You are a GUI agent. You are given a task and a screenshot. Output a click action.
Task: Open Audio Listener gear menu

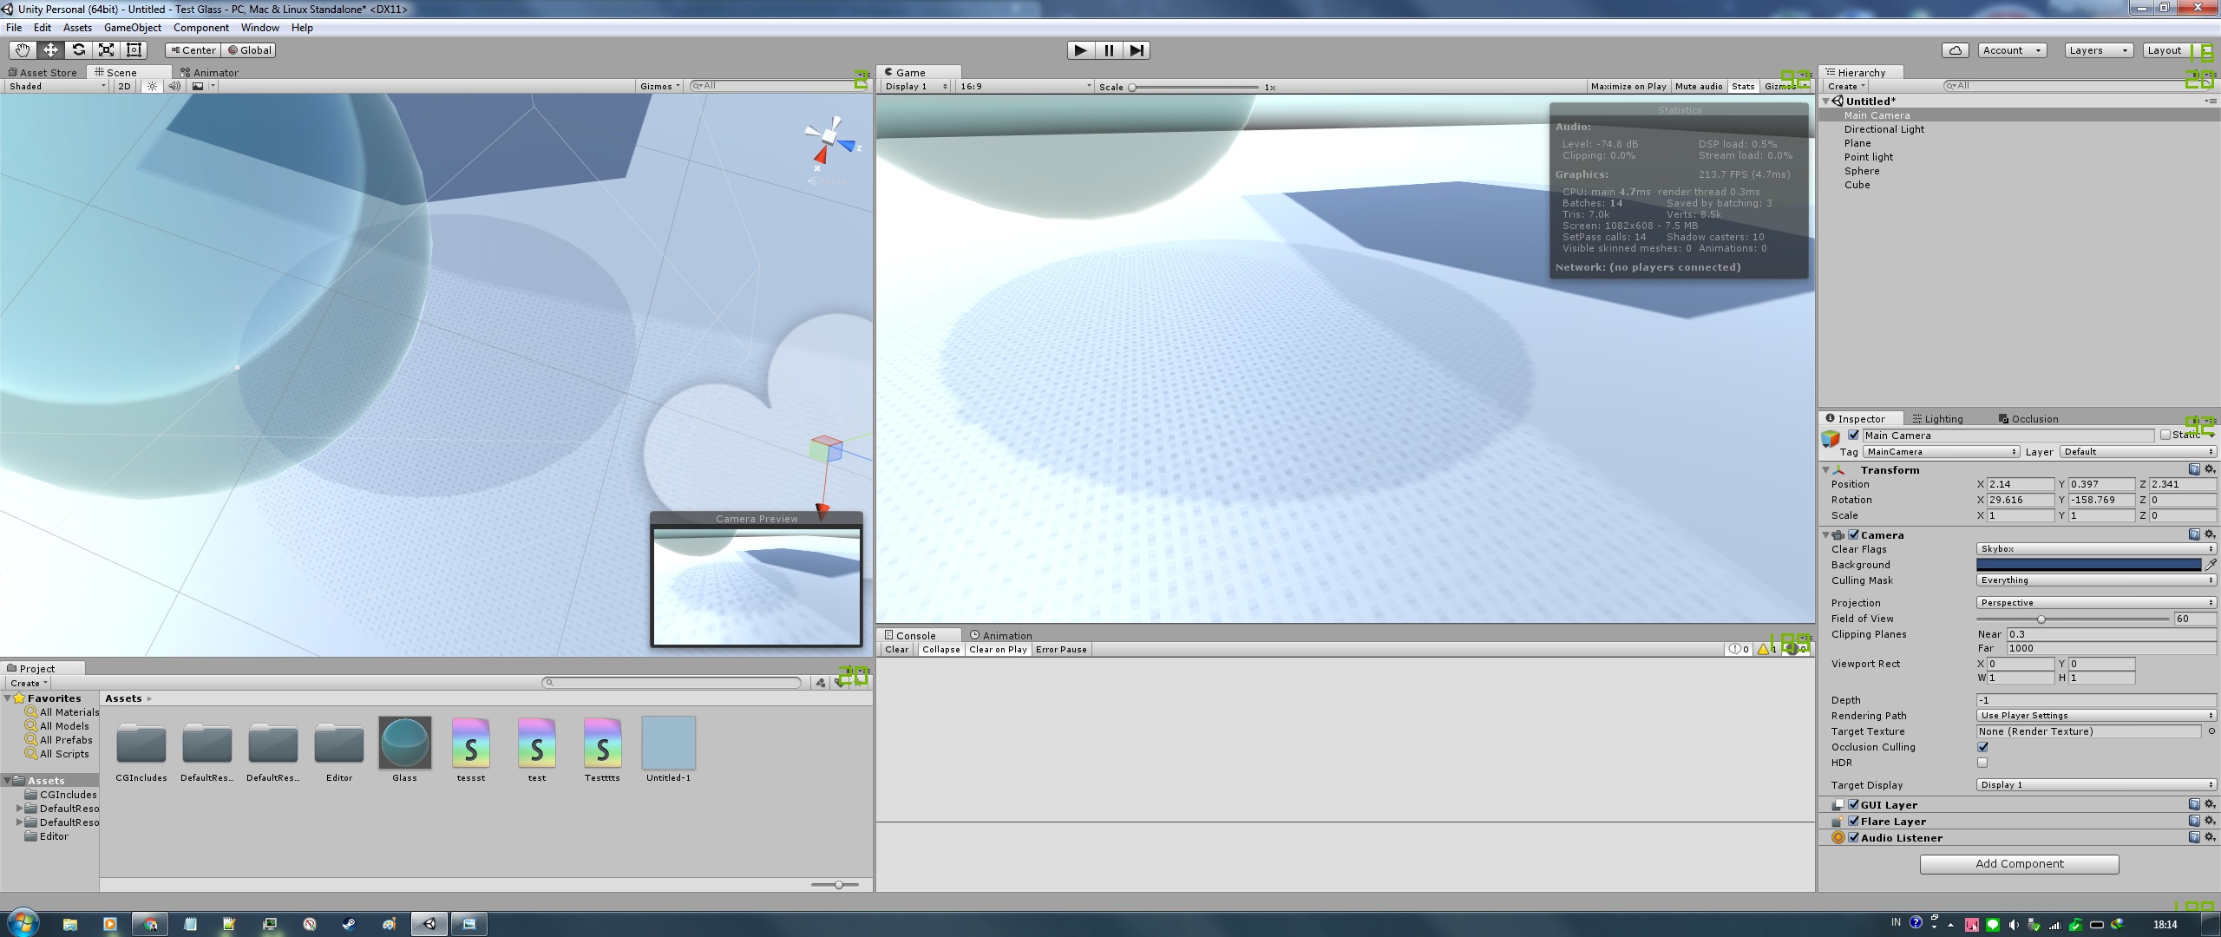[2210, 837]
